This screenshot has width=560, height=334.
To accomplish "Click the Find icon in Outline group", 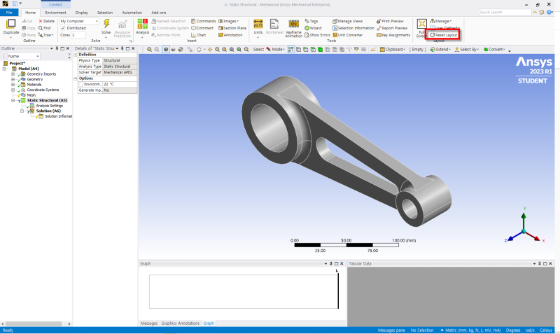I will (x=45, y=28).
